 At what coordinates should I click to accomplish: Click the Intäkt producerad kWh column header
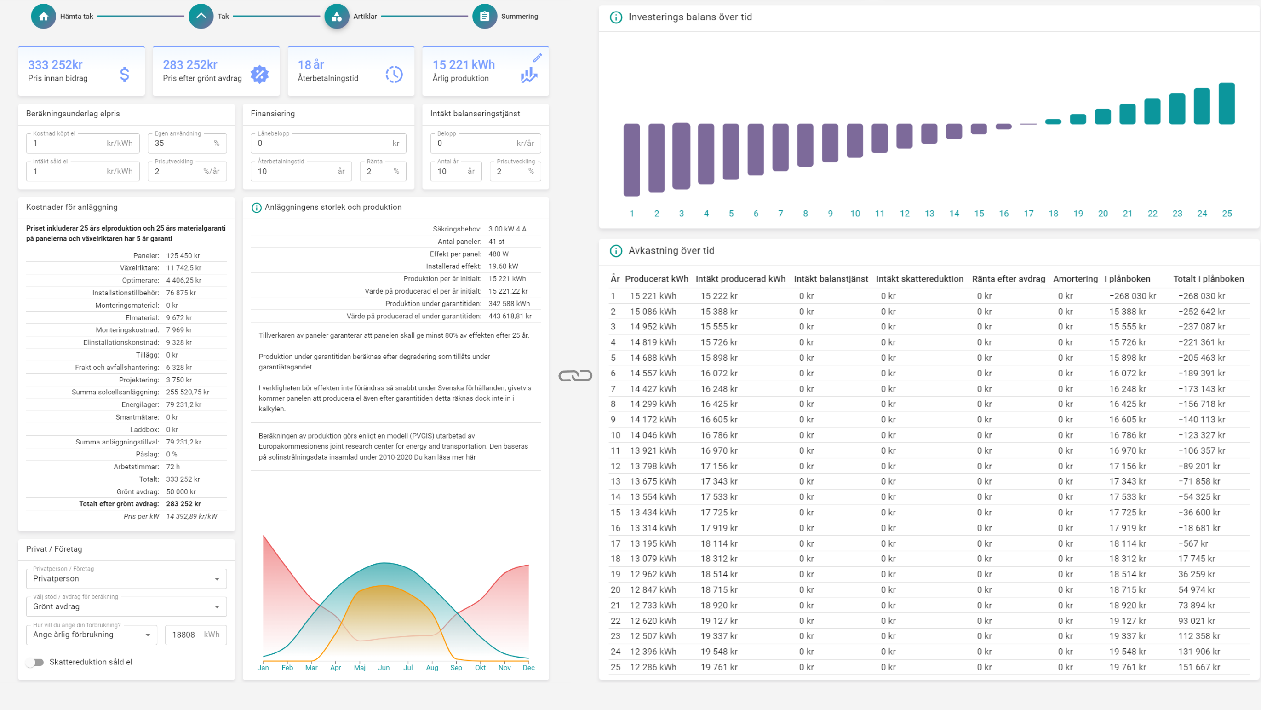(x=740, y=278)
